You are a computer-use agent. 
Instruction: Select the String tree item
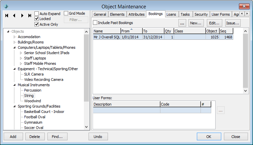point(29,96)
